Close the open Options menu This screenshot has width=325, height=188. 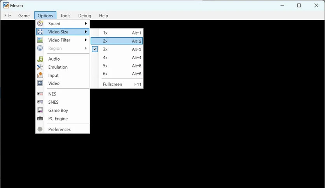coord(45,16)
